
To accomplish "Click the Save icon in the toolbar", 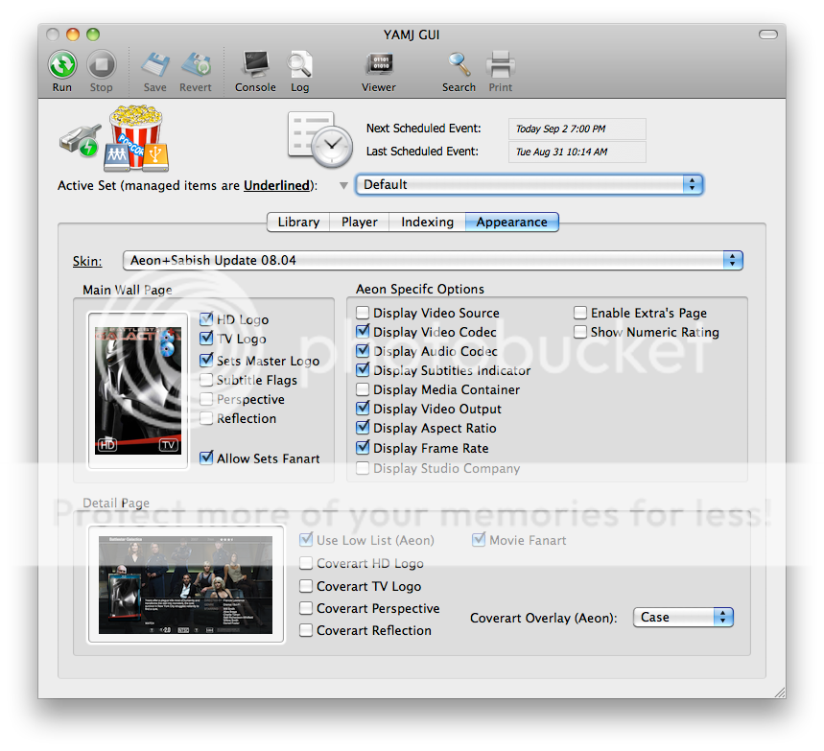I will coord(154,67).
